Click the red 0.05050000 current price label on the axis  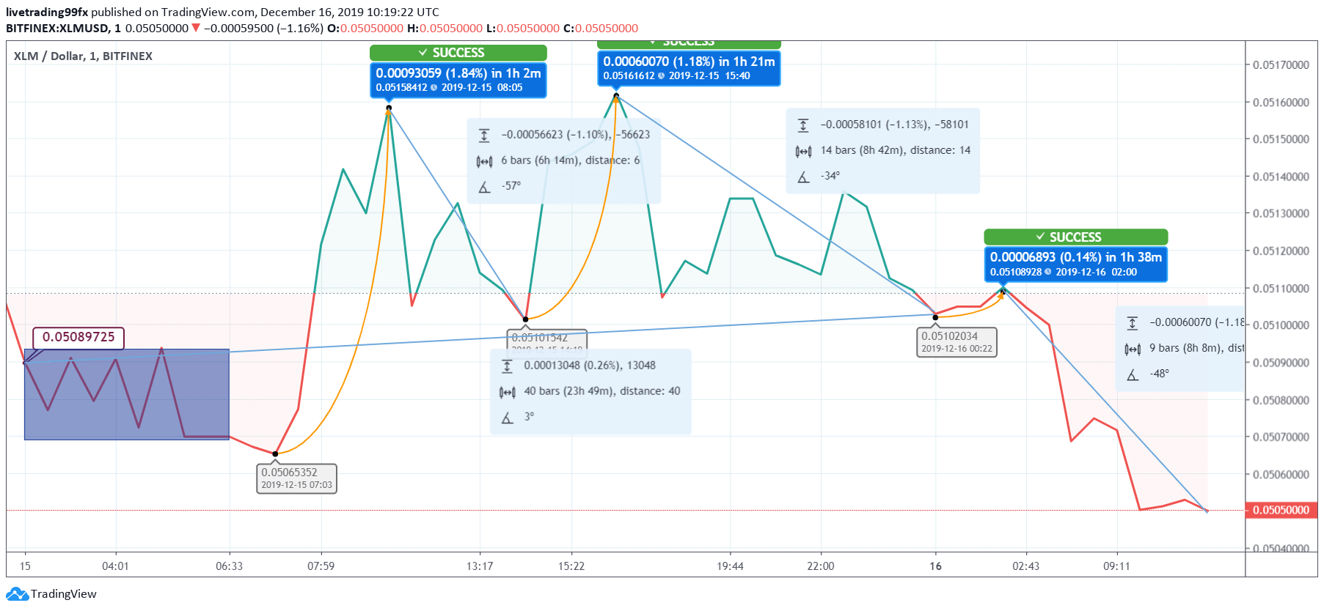pyautogui.click(x=1281, y=510)
